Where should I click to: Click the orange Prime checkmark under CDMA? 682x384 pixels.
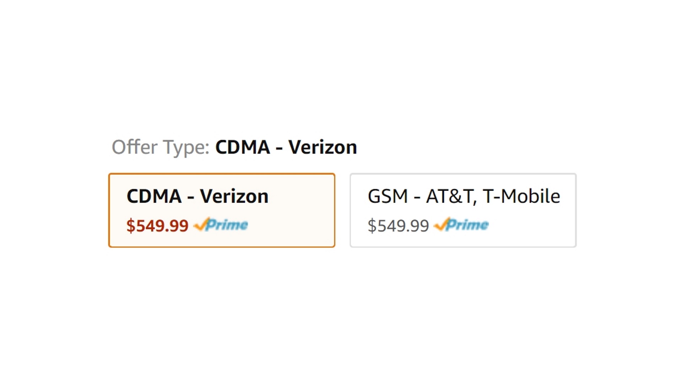(x=200, y=225)
